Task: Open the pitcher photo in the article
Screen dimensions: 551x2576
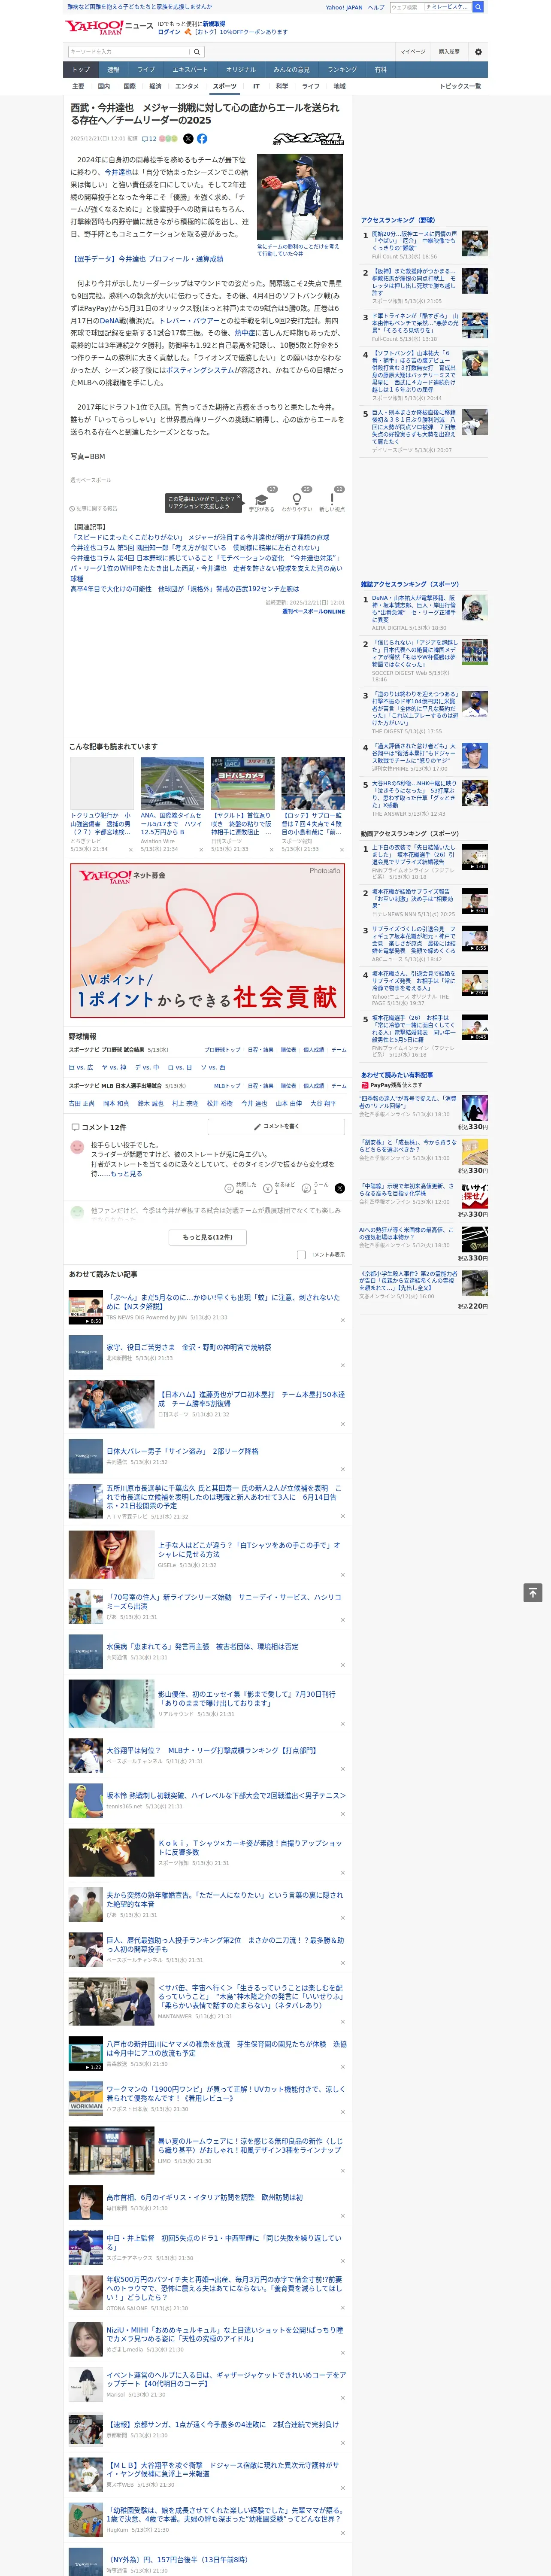Action: [x=300, y=197]
